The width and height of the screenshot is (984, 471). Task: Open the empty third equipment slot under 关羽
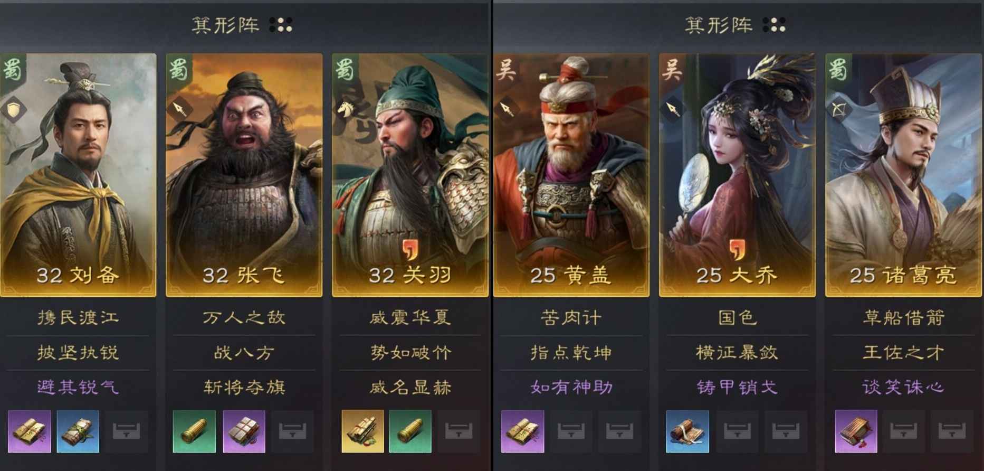tap(458, 431)
